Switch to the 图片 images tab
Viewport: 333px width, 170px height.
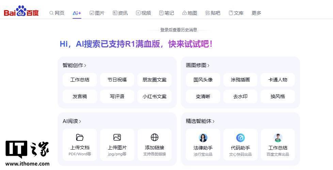tap(97, 13)
